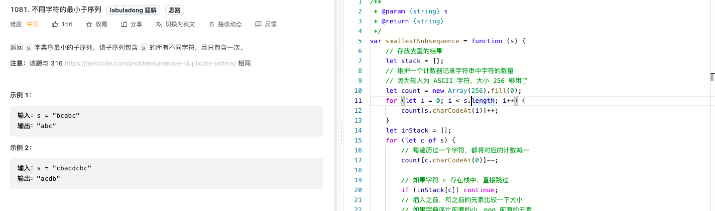Click line number 5 in the editor
The width and height of the screenshot is (715, 211).
pos(359,41)
